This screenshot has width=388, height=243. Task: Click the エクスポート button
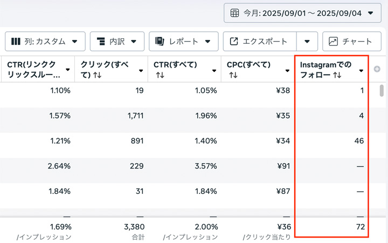260,42
